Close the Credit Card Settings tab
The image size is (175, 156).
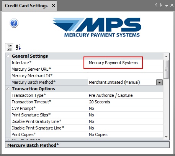(x=54, y=6)
